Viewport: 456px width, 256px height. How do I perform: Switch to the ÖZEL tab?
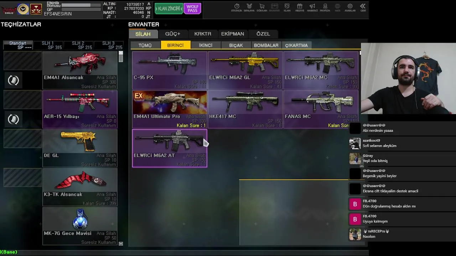point(263,34)
